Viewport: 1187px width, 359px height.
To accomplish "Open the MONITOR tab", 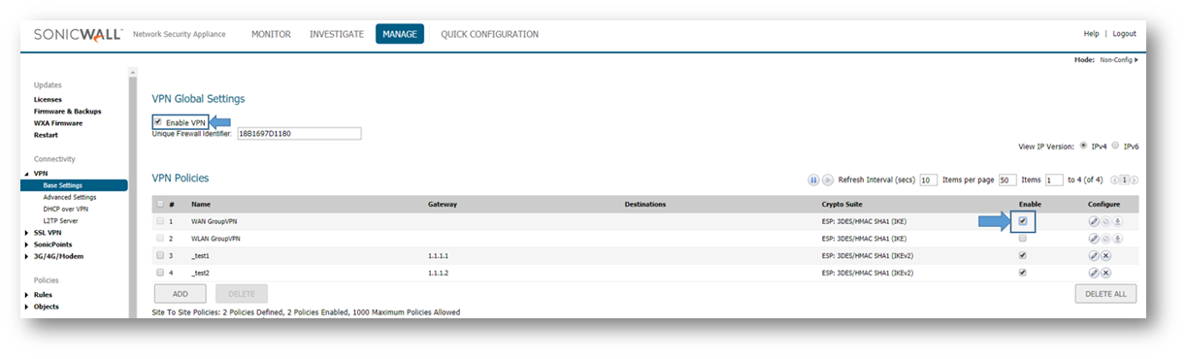I will tap(271, 34).
